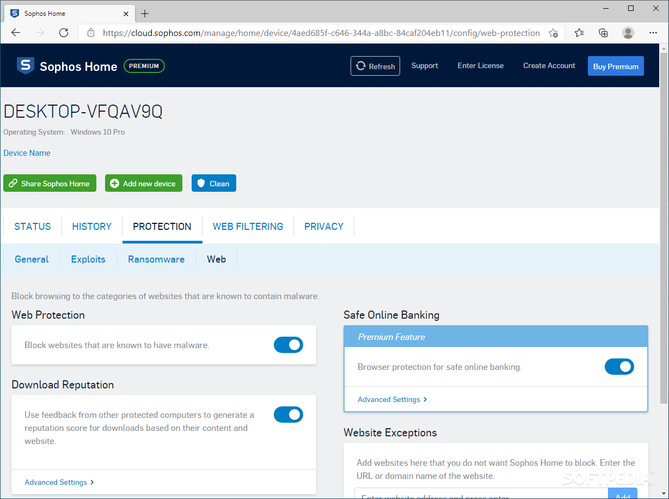Viewport: 669px width, 499px height.
Task: Open the Favorites list icon
Action: click(x=579, y=33)
